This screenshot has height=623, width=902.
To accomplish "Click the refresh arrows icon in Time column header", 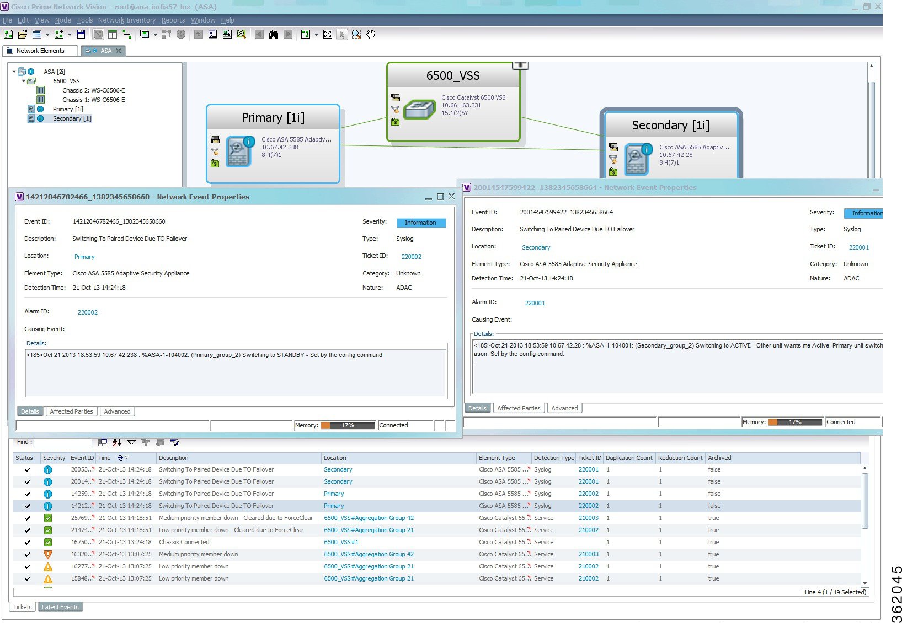I will 120,458.
